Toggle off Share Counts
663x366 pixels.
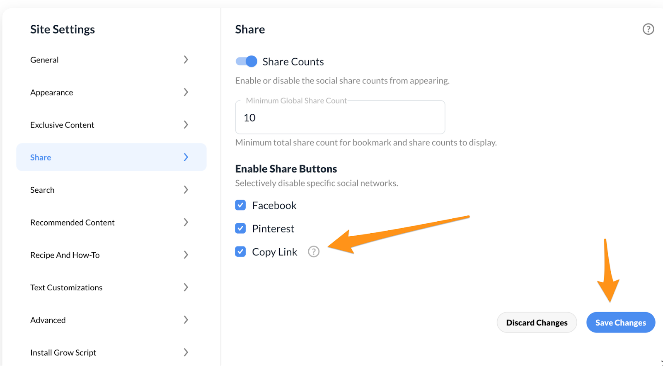pos(246,61)
